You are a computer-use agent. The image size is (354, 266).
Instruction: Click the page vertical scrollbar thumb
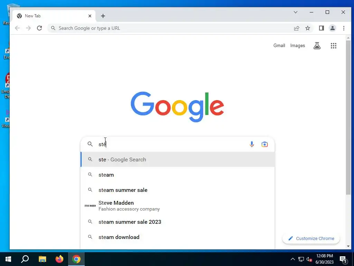tap(348, 118)
